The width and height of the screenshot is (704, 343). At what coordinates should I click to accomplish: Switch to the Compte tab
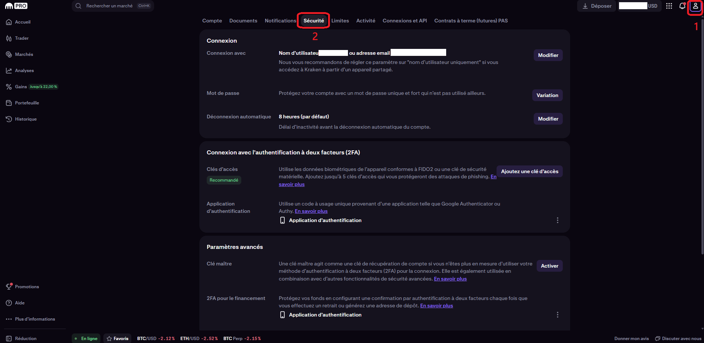(212, 21)
